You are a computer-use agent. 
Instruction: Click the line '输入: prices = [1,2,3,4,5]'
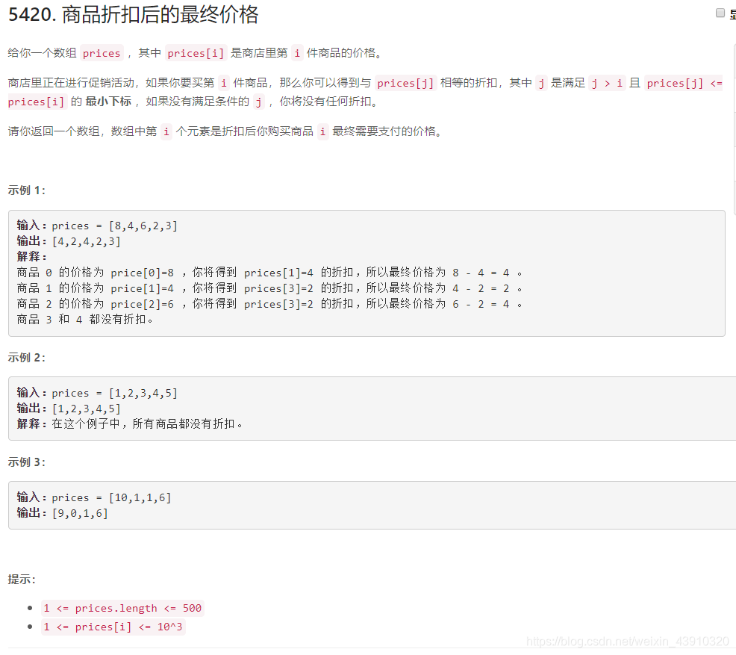pos(97,393)
